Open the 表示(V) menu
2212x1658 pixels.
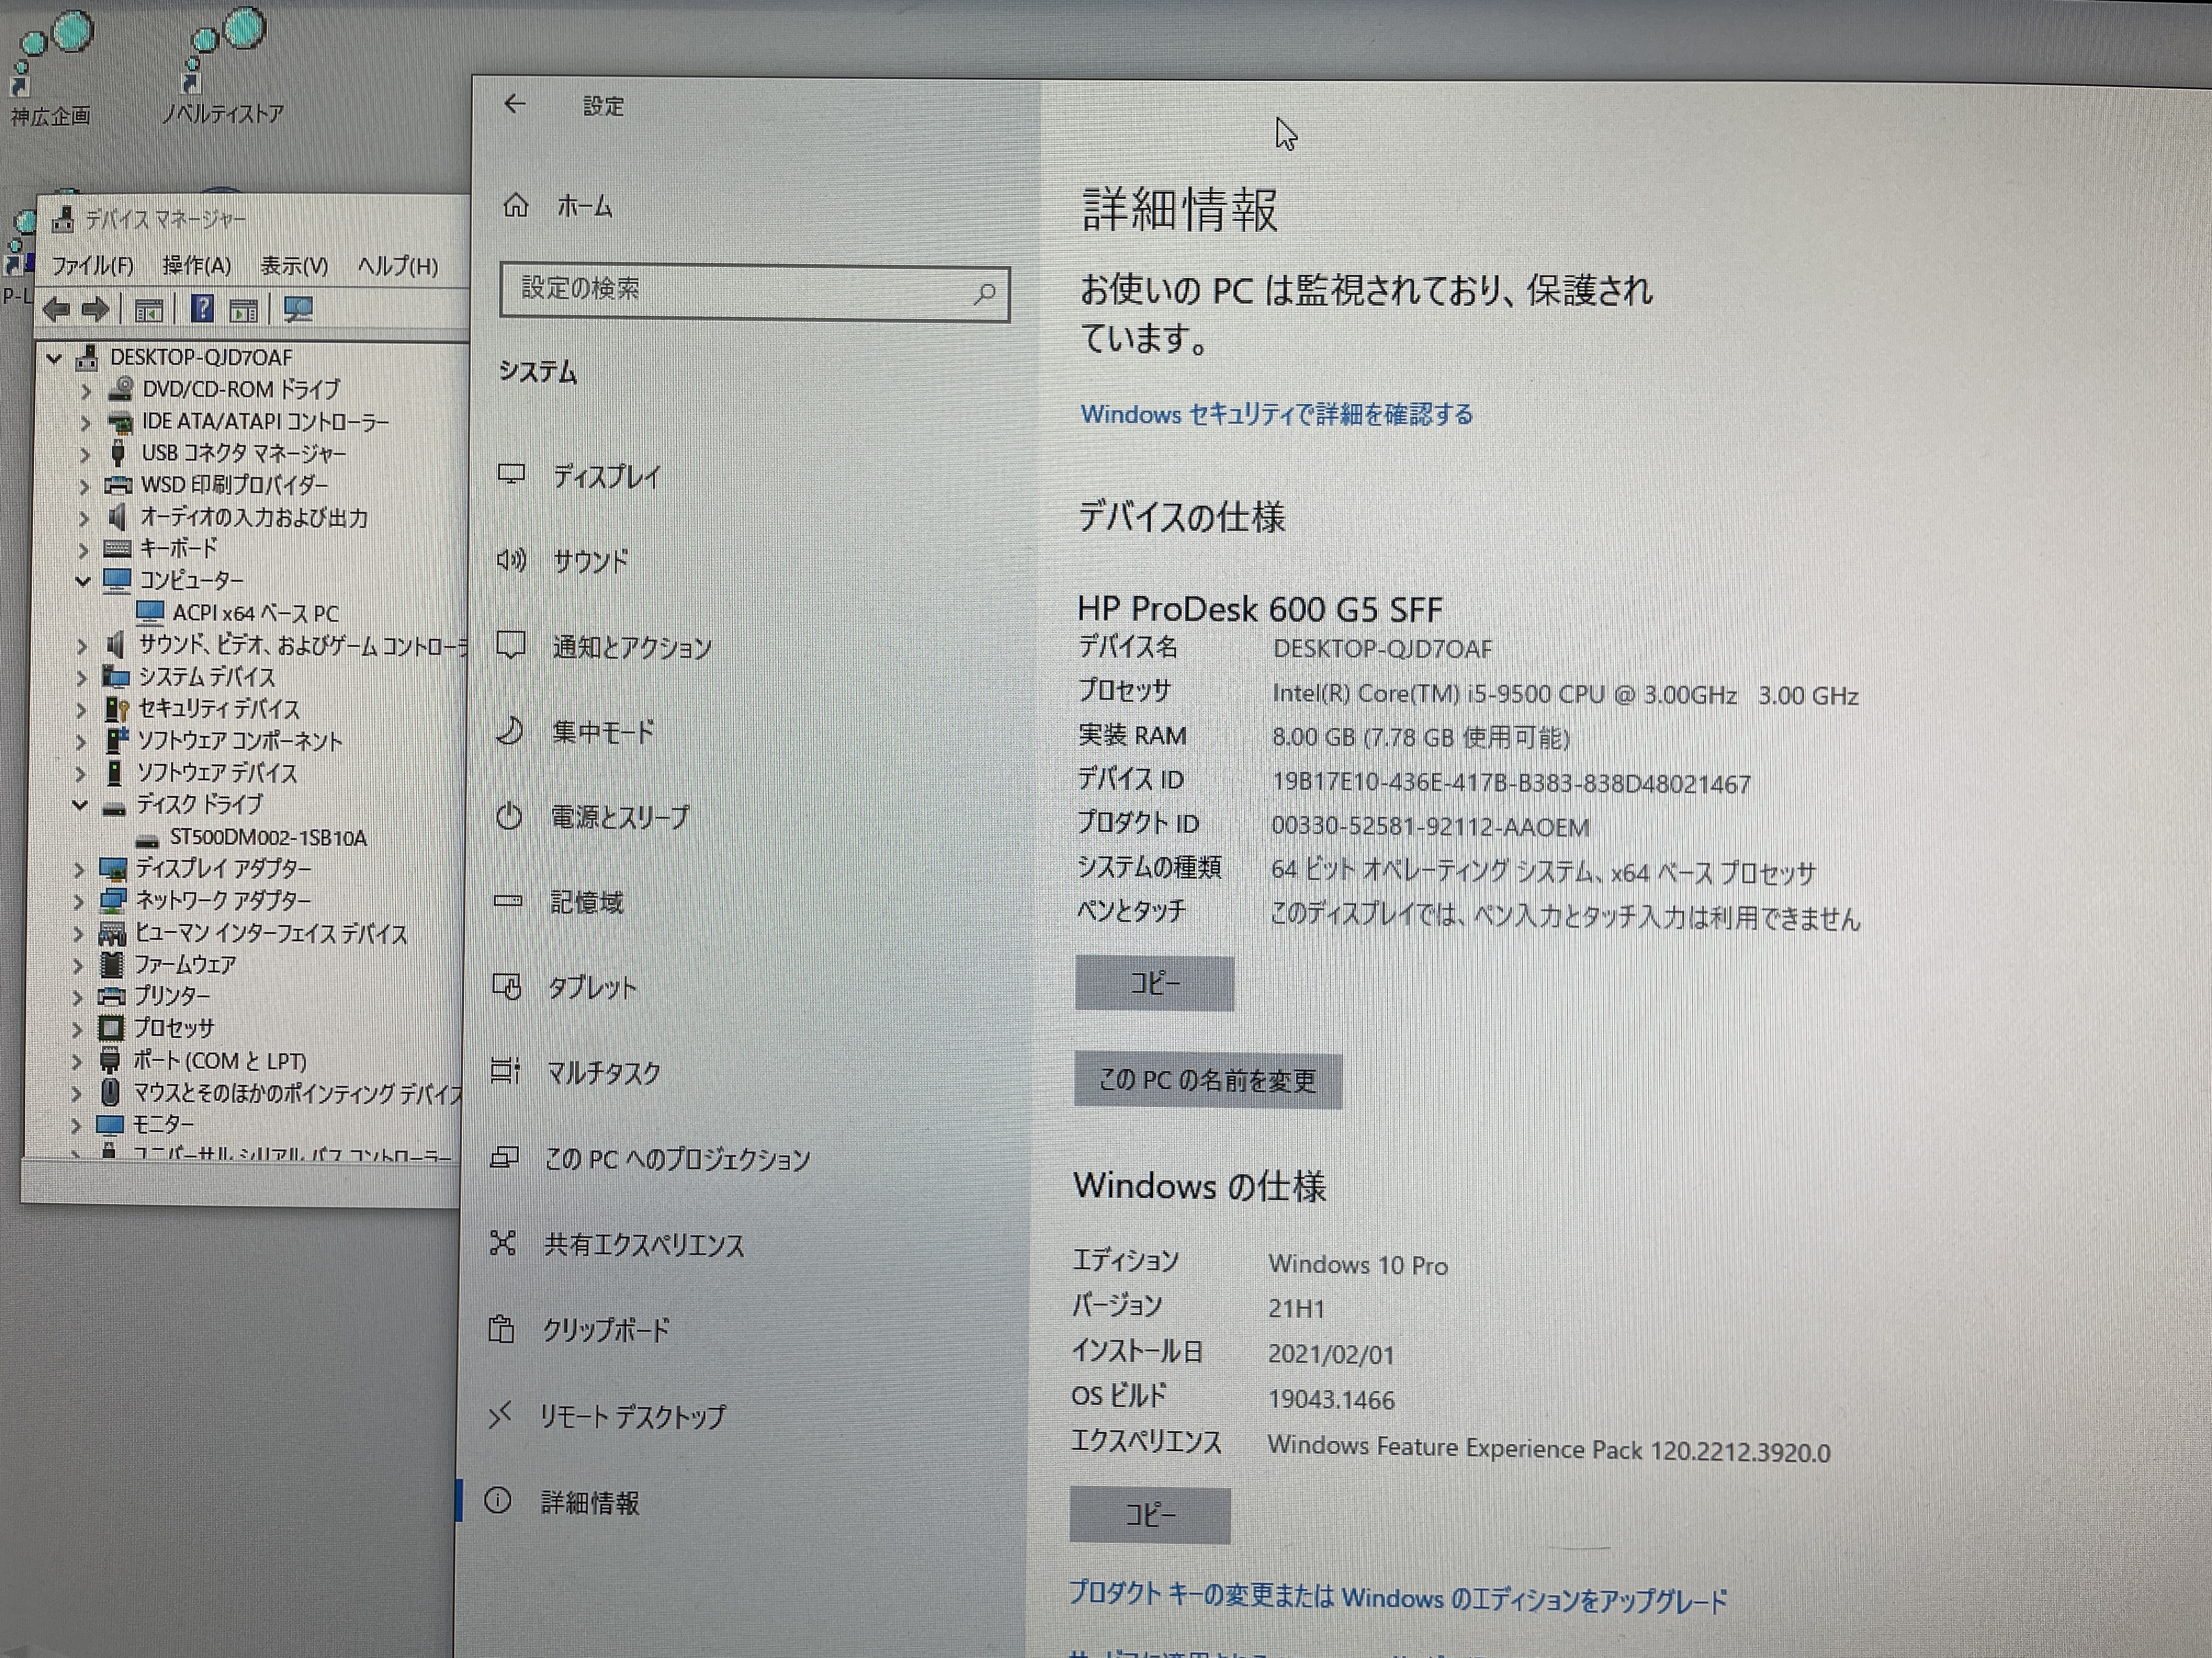(x=294, y=266)
